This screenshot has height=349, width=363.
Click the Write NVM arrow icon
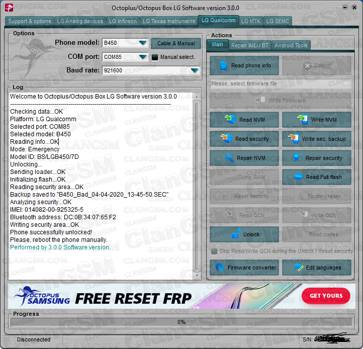tap(303, 120)
